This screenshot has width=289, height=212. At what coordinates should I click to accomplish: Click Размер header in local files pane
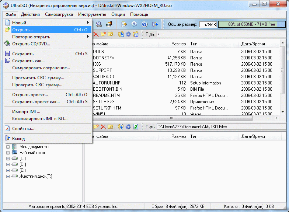173,136
